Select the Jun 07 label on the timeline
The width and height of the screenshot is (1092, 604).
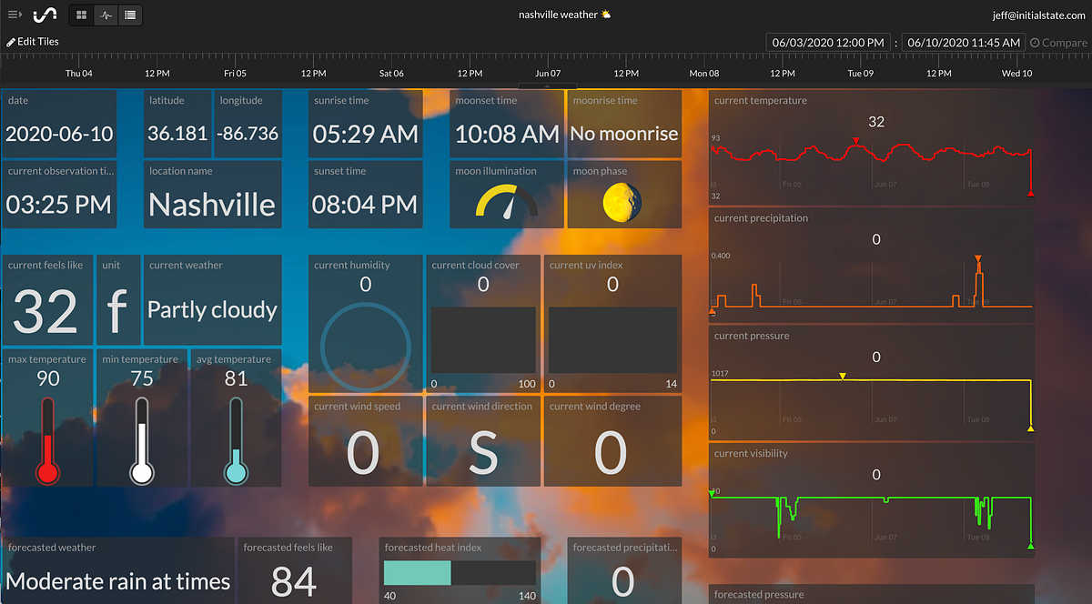547,73
